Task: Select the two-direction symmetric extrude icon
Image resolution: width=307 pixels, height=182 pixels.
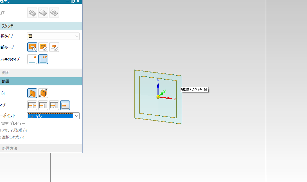Action: coord(43,93)
